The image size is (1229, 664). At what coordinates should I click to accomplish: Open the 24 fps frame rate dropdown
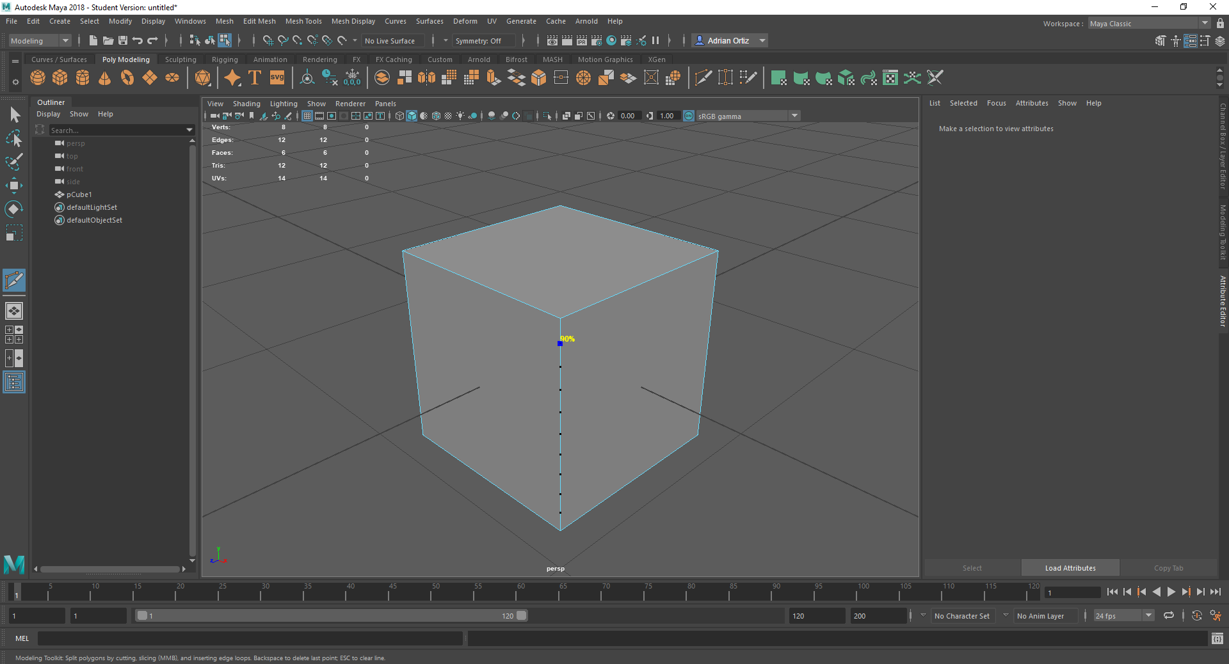(x=1123, y=616)
